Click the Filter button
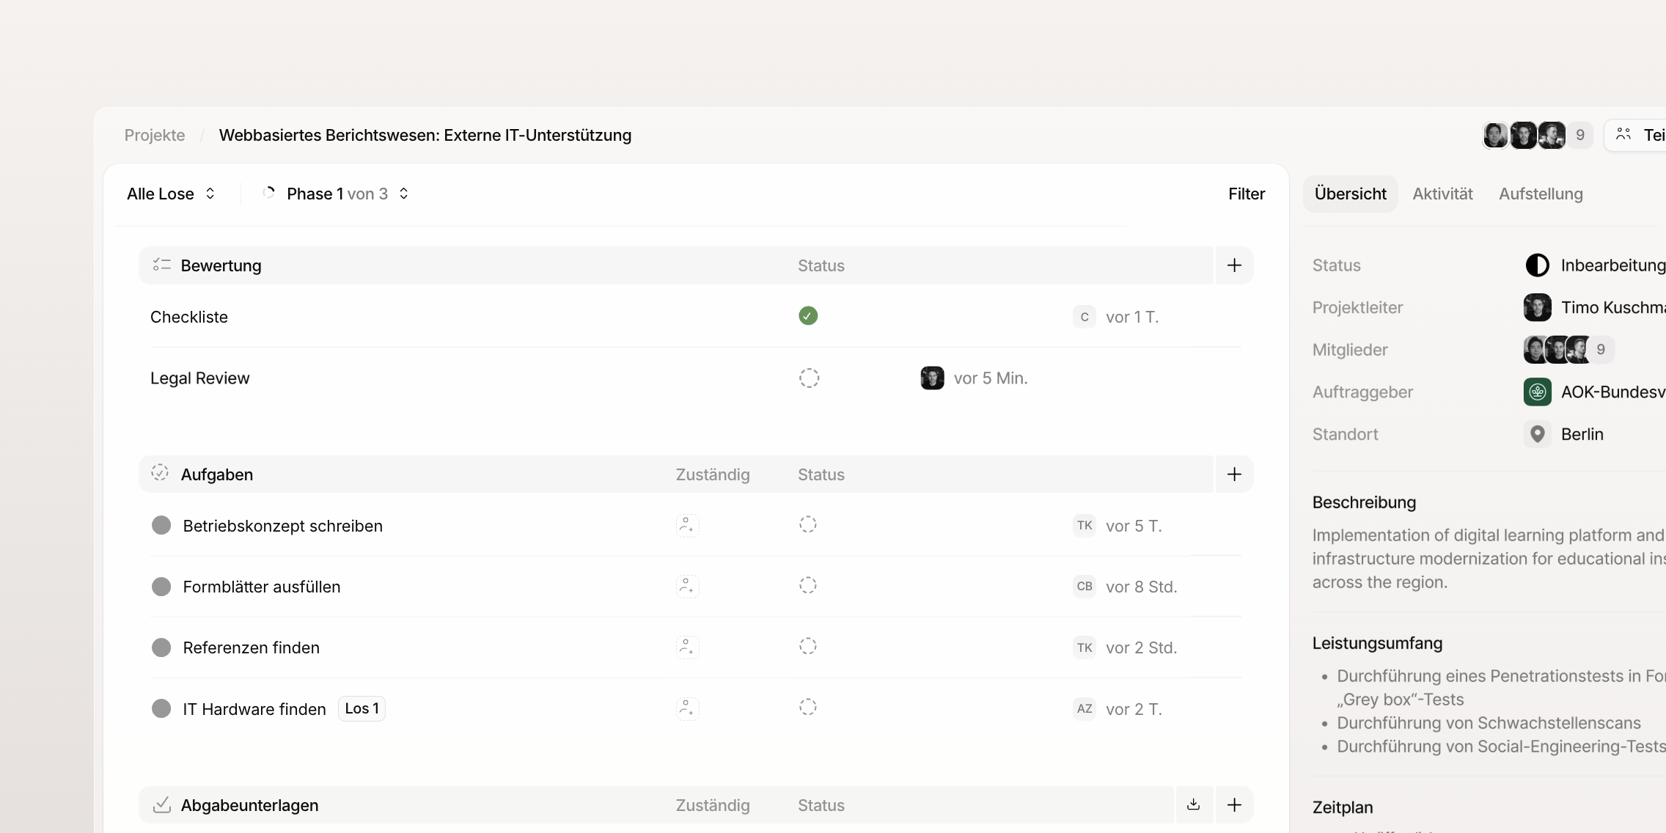 pos(1247,194)
